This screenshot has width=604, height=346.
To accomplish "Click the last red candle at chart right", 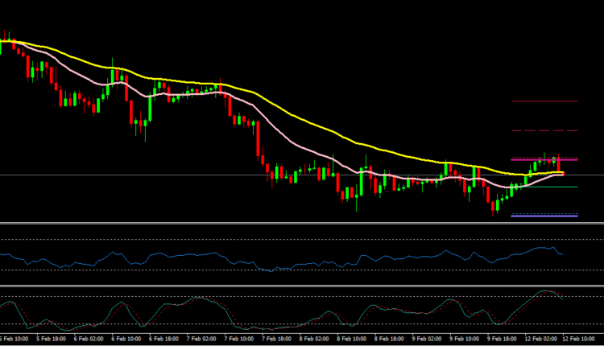I will point(558,166).
